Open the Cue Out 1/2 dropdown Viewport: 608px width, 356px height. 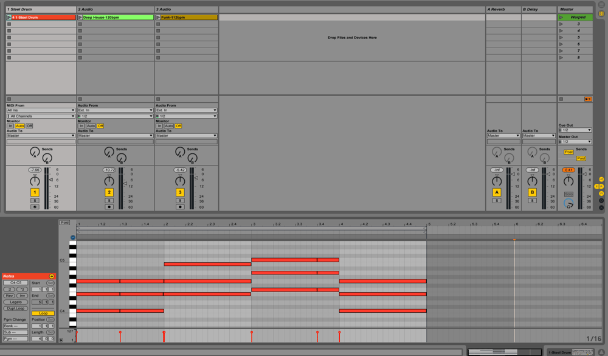[575, 130]
